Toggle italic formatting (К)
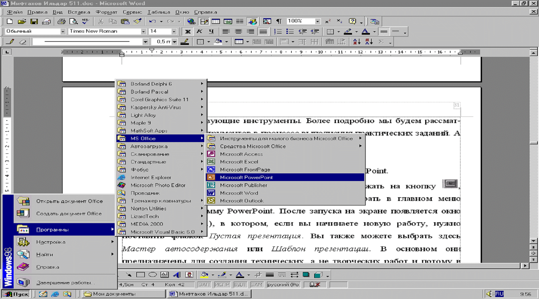This screenshot has width=539, height=299. [x=199, y=32]
